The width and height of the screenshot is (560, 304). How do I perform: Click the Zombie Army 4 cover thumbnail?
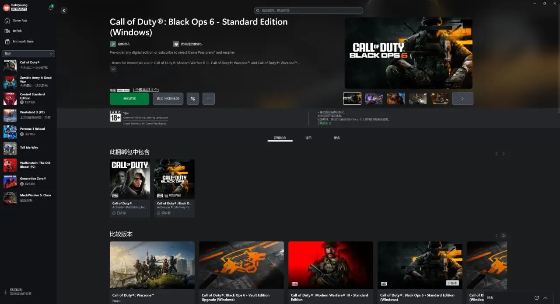(10, 82)
